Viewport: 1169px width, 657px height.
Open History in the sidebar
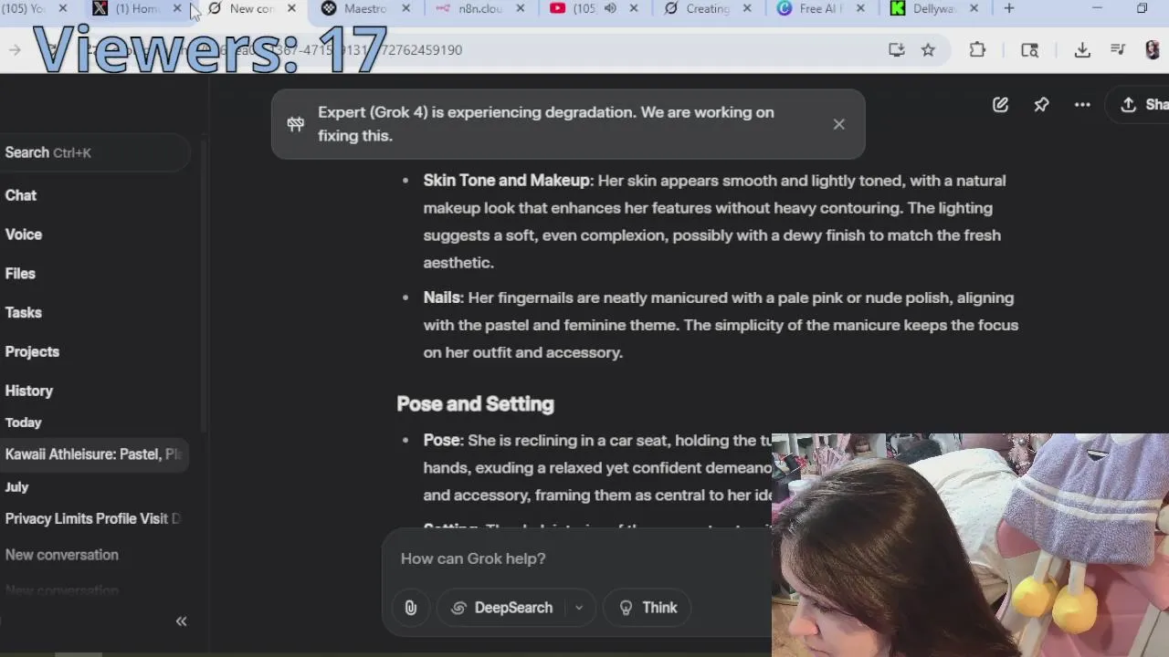coord(29,391)
